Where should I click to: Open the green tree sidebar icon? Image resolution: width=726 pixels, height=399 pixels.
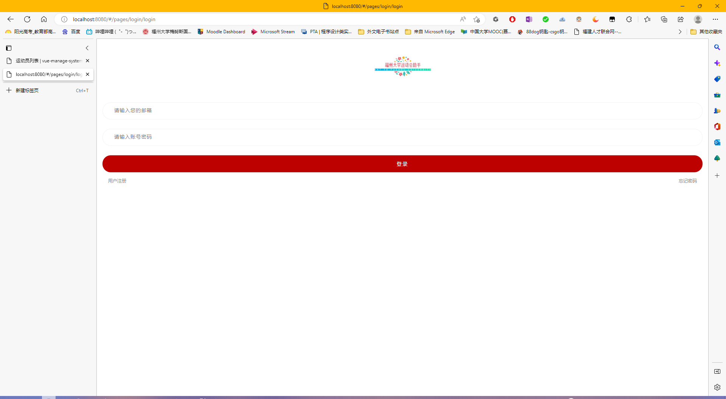pyautogui.click(x=717, y=158)
